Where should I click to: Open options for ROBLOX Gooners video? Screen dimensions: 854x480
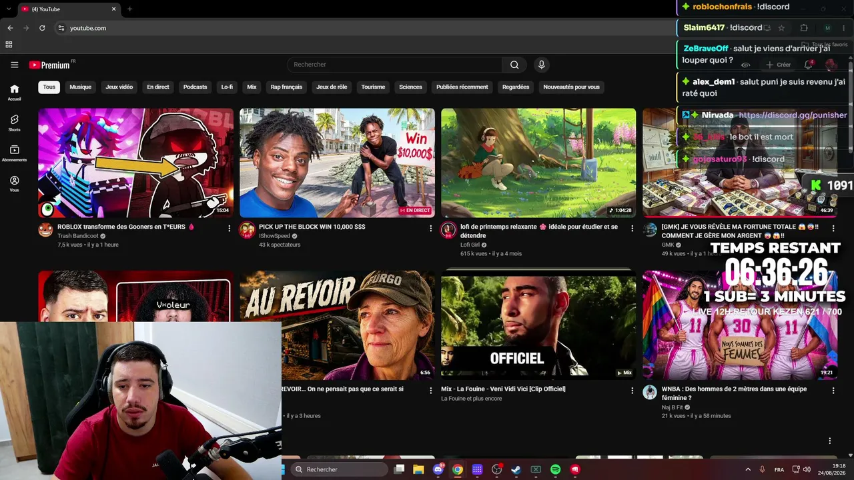pos(229,228)
